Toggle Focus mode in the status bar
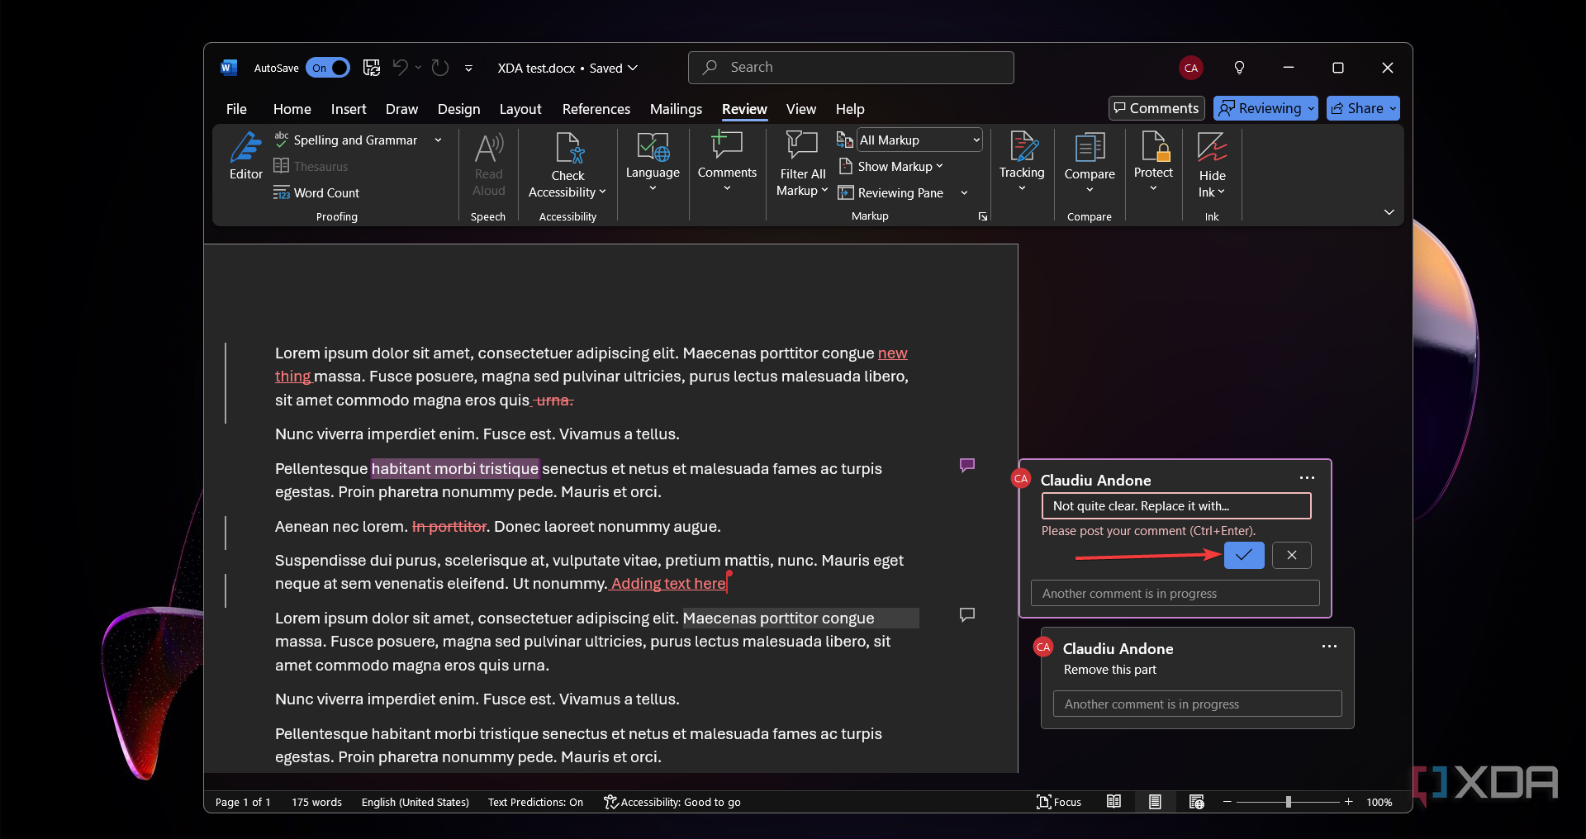The width and height of the screenshot is (1586, 839). (x=1059, y=802)
